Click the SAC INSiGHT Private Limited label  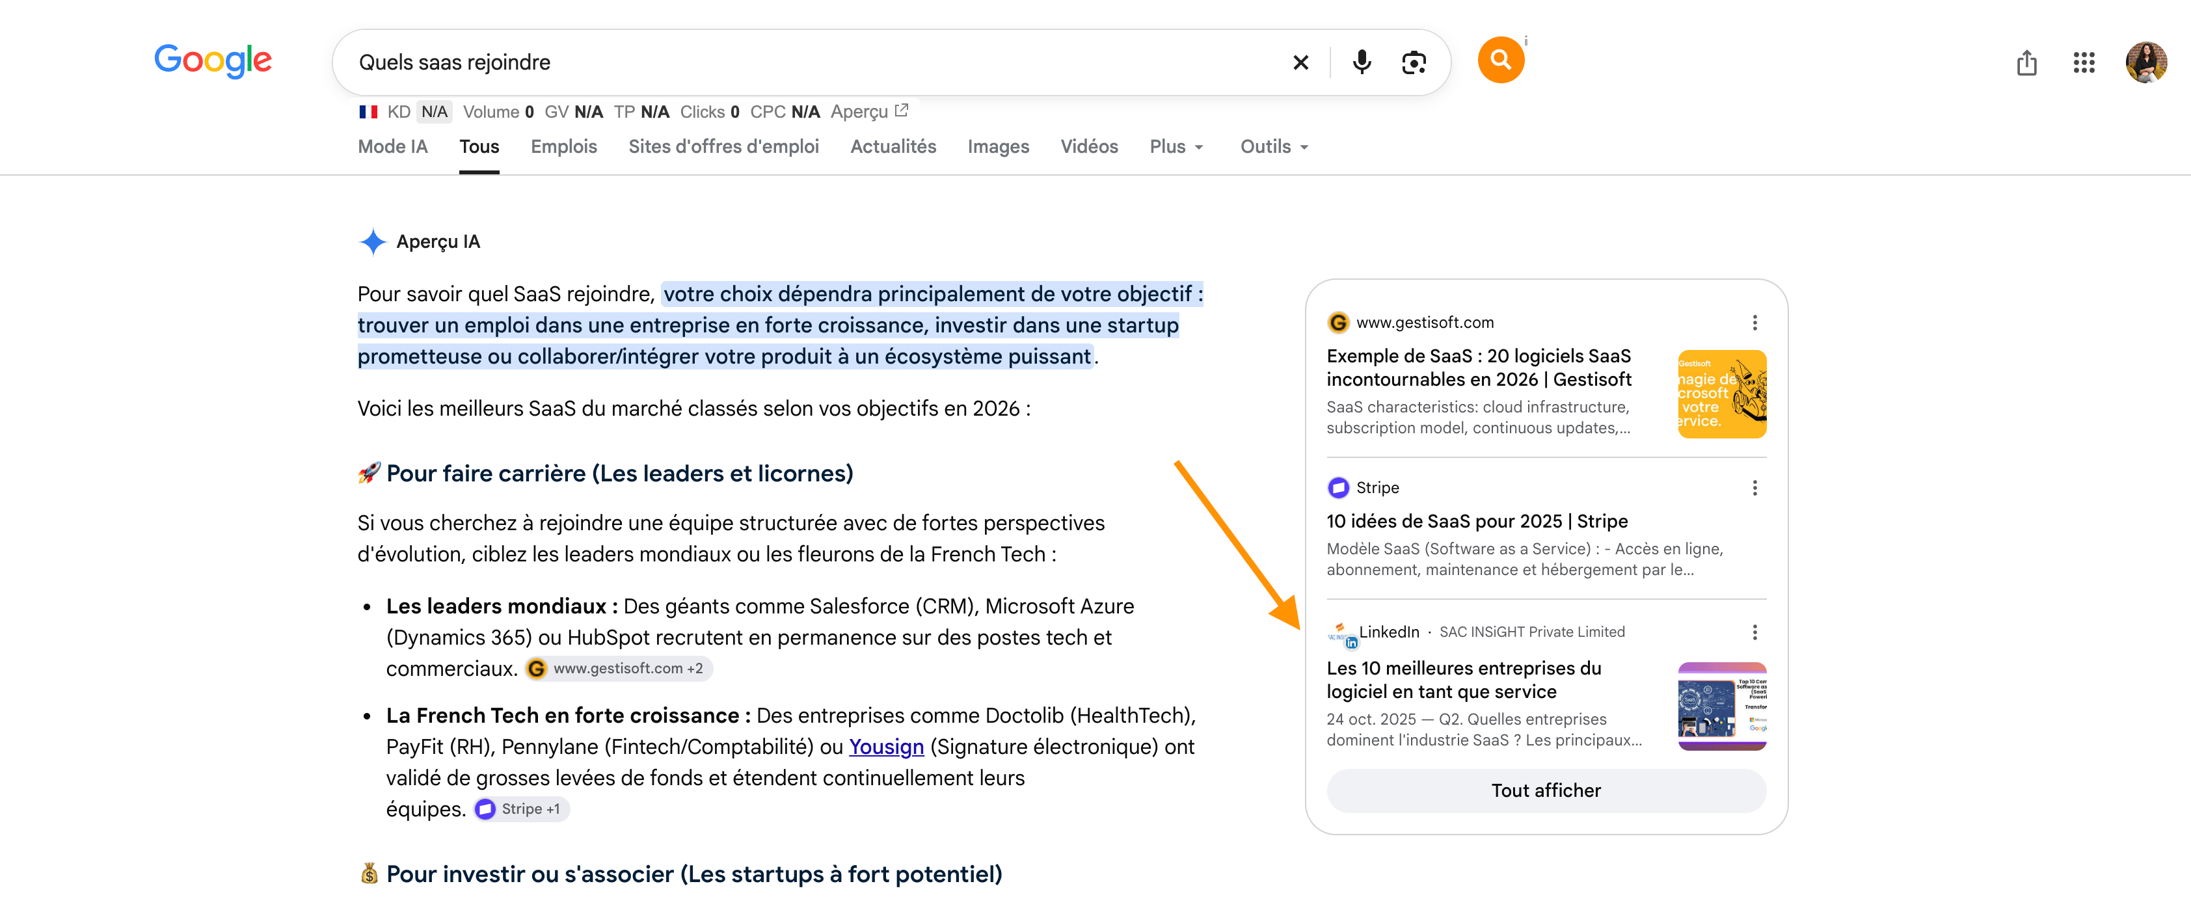(1532, 632)
